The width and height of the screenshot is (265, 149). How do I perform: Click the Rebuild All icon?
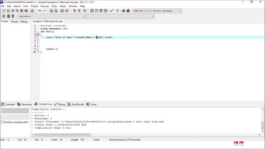106,11
